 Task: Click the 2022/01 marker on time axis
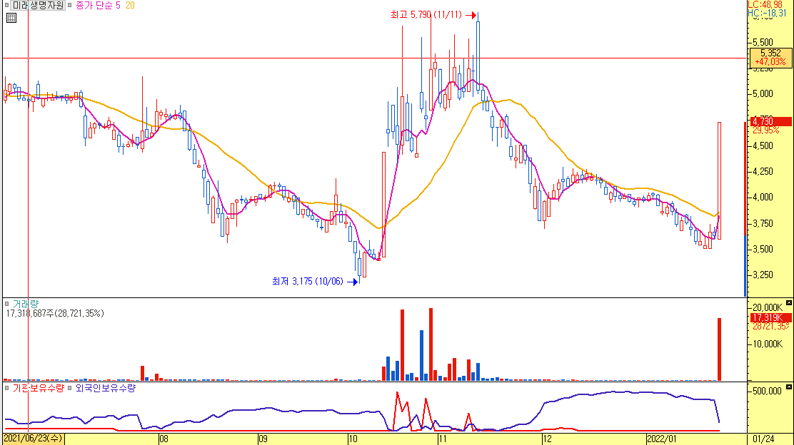click(662, 439)
